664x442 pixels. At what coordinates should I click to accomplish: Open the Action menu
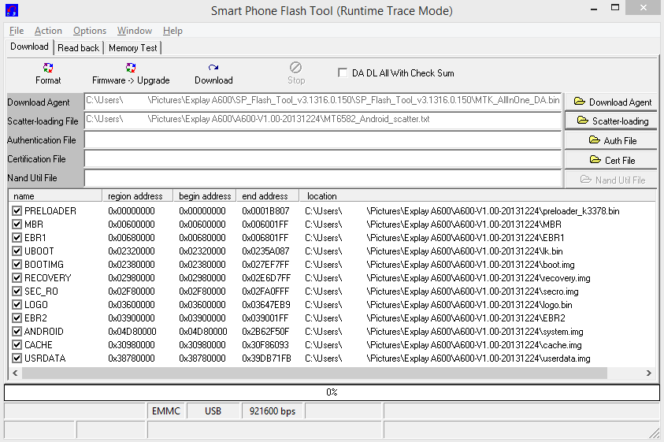(48, 31)
